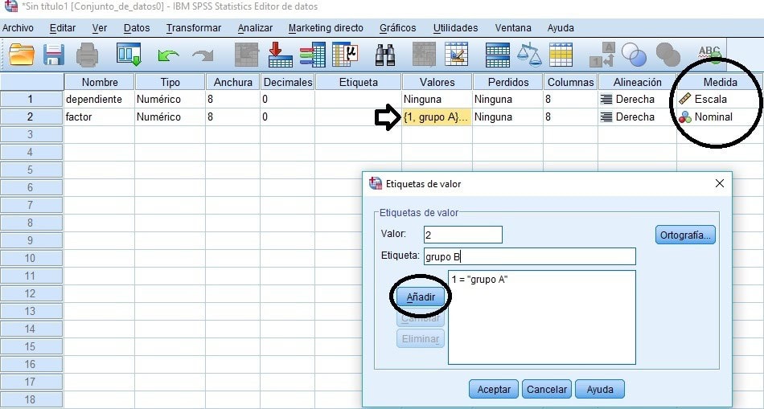Run the ABC spell check toolbar icon

pos(709,55)
